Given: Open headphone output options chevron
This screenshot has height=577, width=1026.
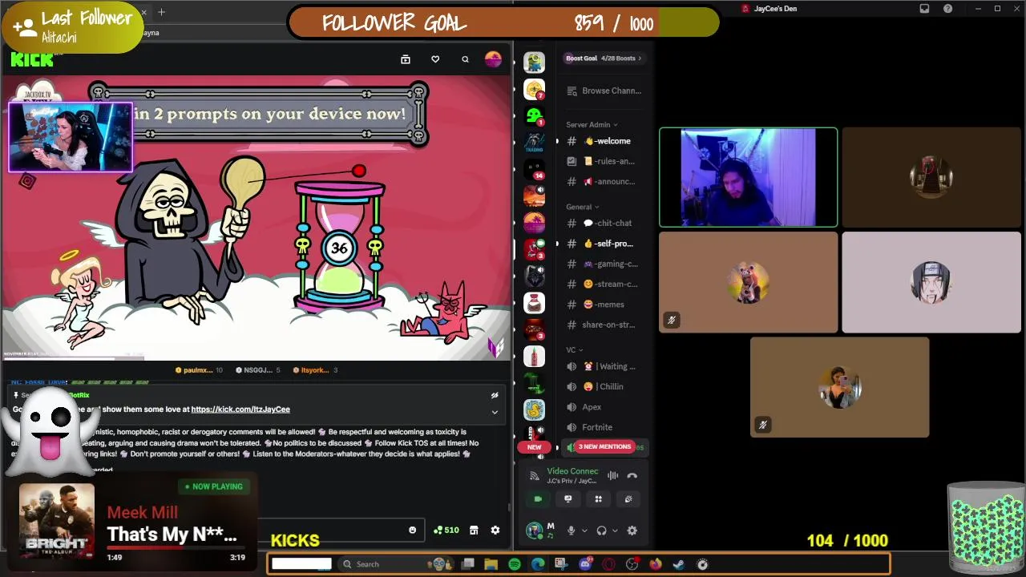Looking at the screenshot, I should tap(614, 531).
